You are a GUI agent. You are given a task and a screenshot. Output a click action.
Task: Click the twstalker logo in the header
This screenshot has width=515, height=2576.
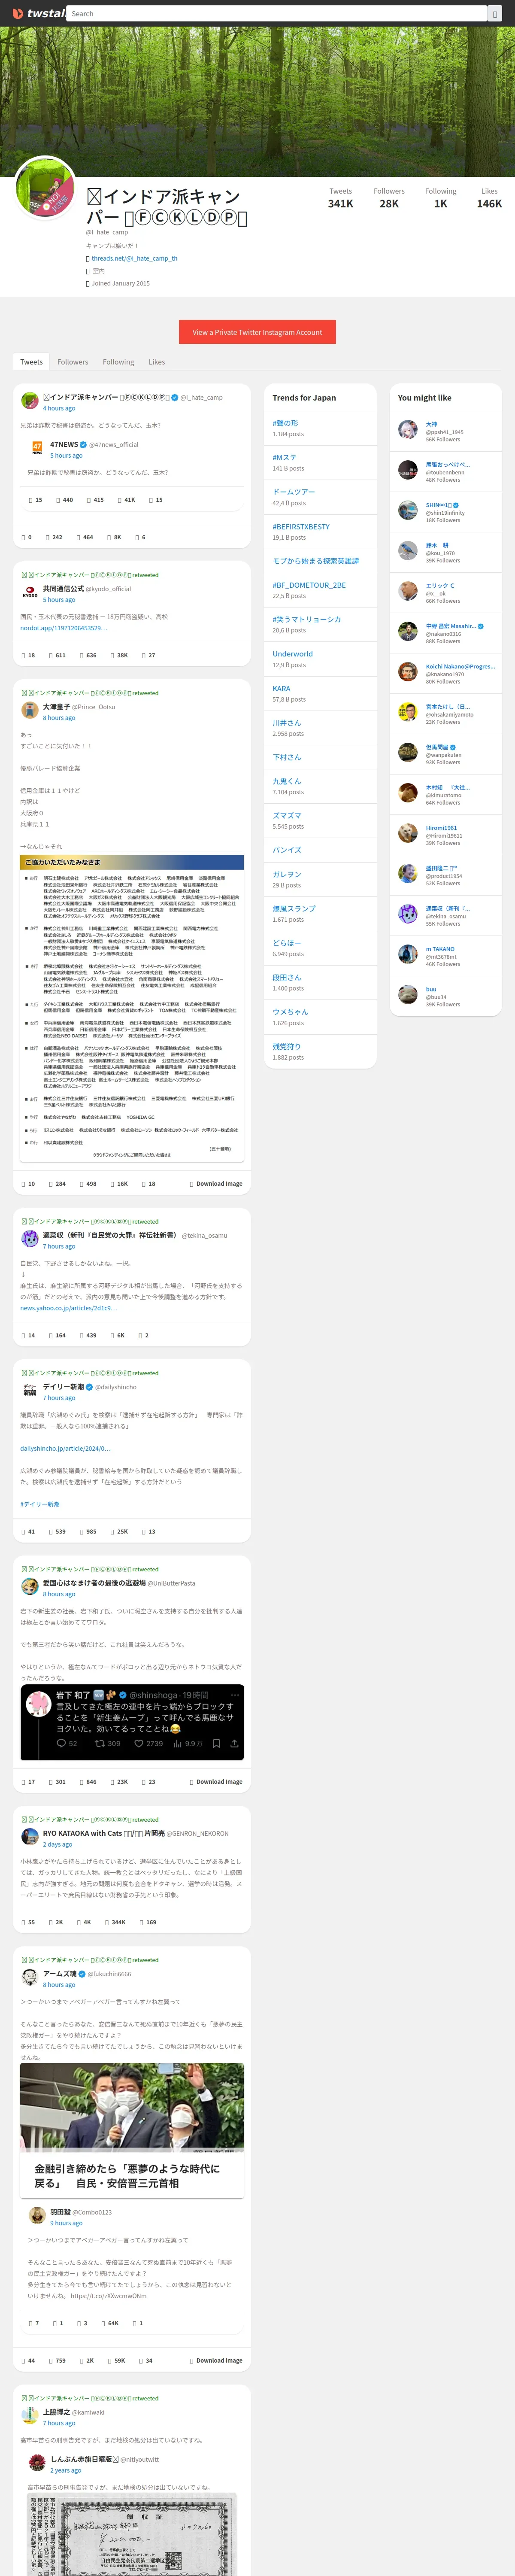[x=39, y=14]
